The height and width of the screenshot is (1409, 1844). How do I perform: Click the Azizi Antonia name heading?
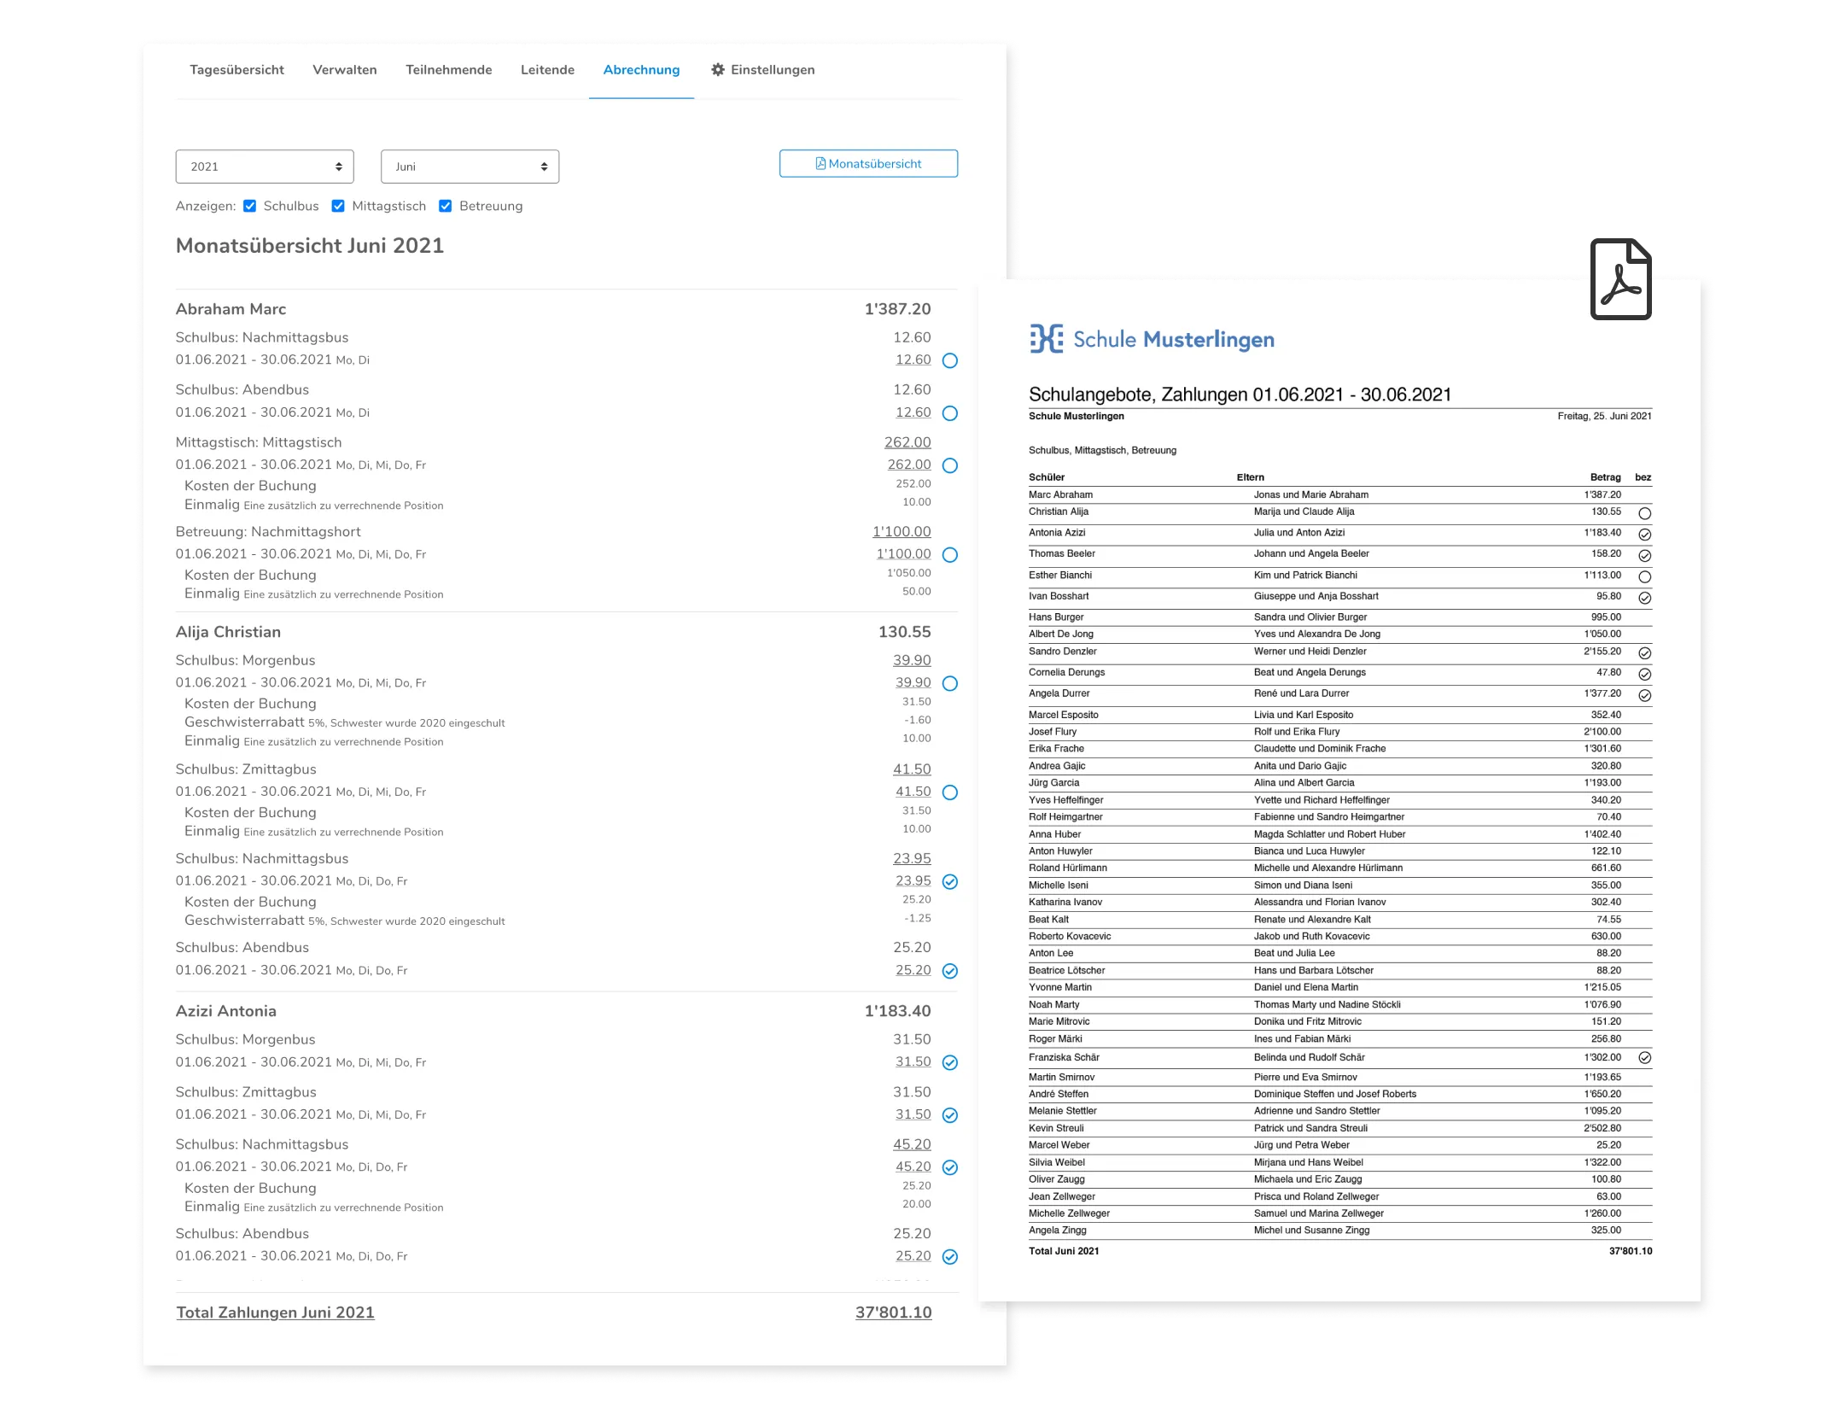point(226,1011)
